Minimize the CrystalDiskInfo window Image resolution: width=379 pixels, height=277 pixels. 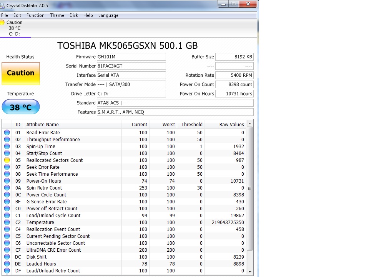click(x=223, y=4)
